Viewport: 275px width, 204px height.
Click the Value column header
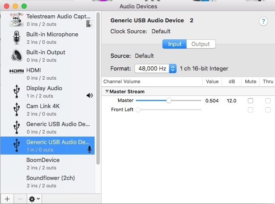pyautogui.click(x=212, y=81)
